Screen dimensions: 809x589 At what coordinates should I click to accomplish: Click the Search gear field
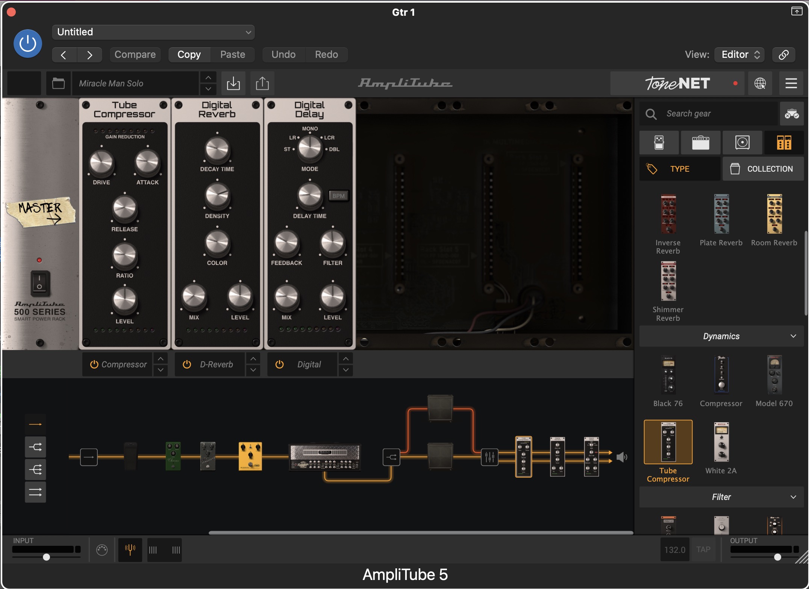coord(709,114)
